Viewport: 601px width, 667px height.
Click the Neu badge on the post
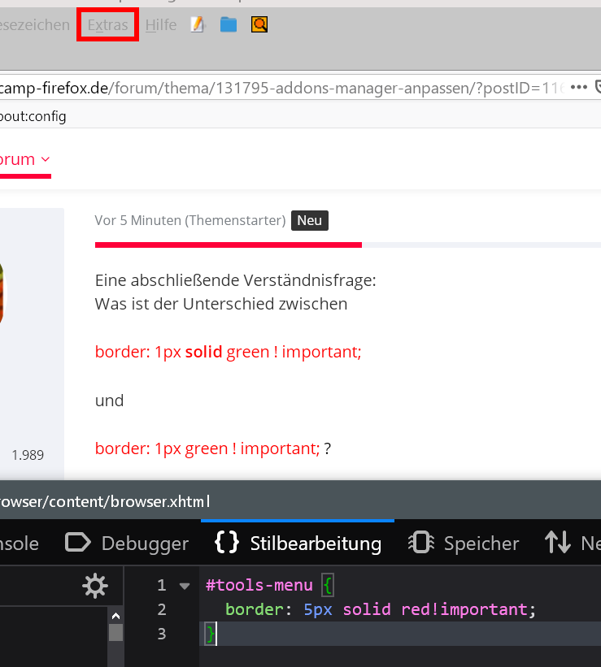[310, 220]
